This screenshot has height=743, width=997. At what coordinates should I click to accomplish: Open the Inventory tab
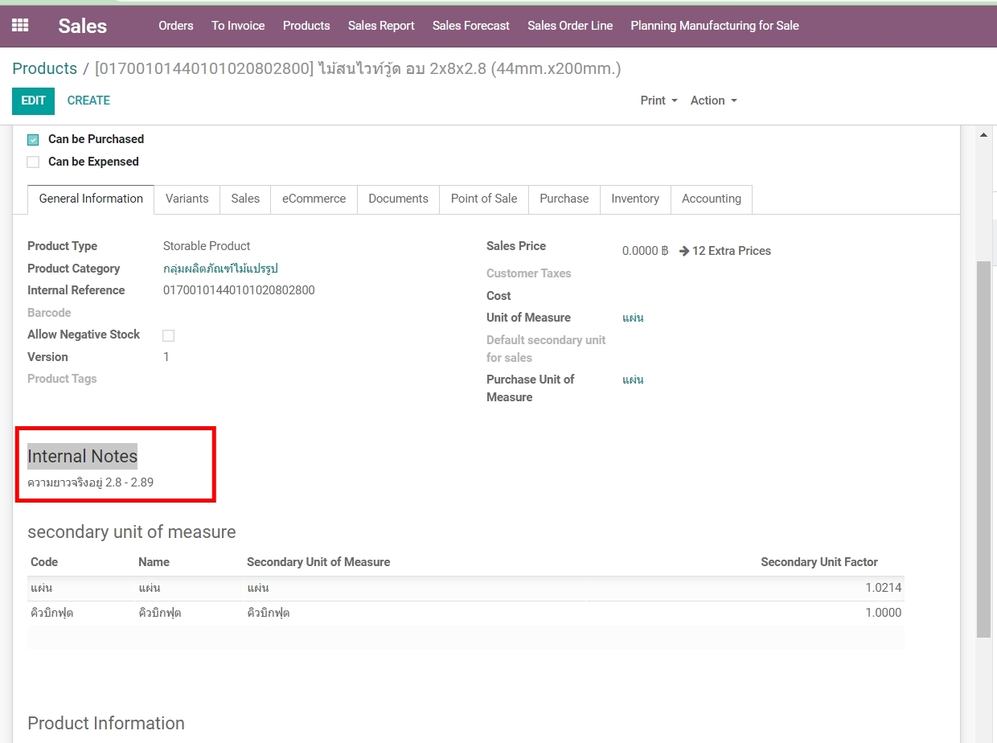point(634,199)
